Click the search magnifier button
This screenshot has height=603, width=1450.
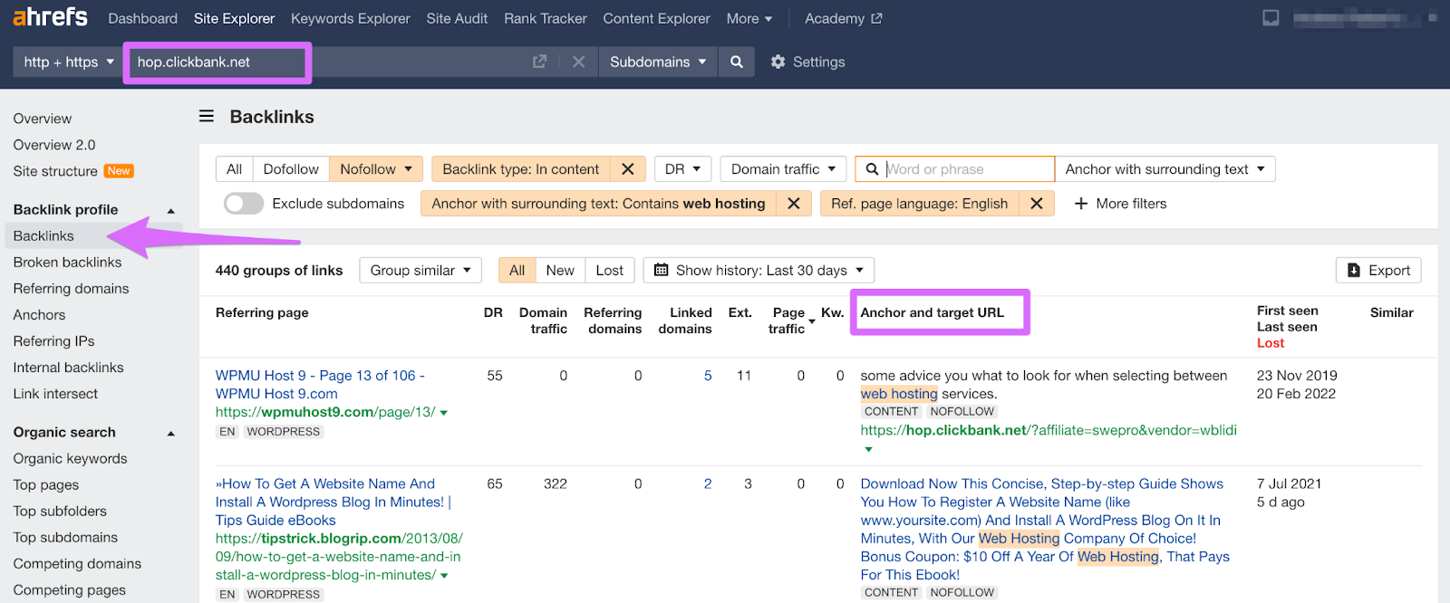coord(737,62)
